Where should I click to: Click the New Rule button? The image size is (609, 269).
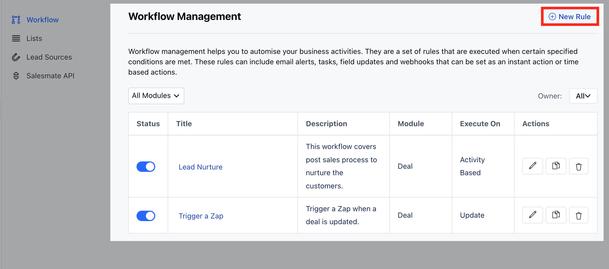click(570, 16)
